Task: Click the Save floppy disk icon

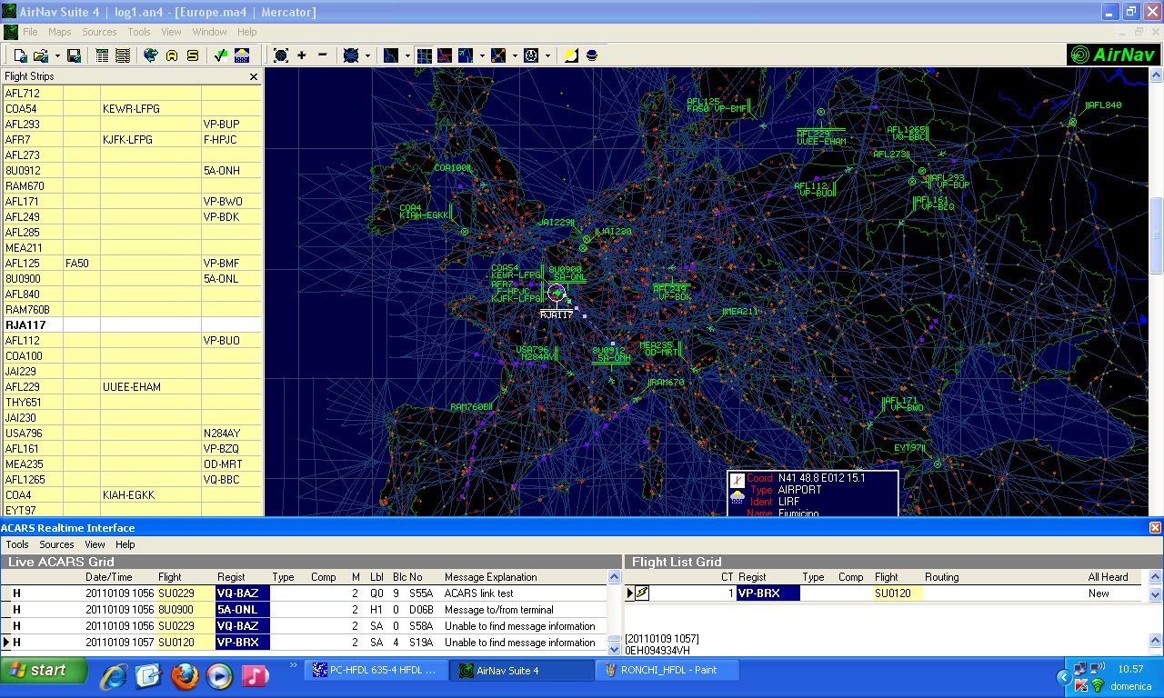Action: 75,55
